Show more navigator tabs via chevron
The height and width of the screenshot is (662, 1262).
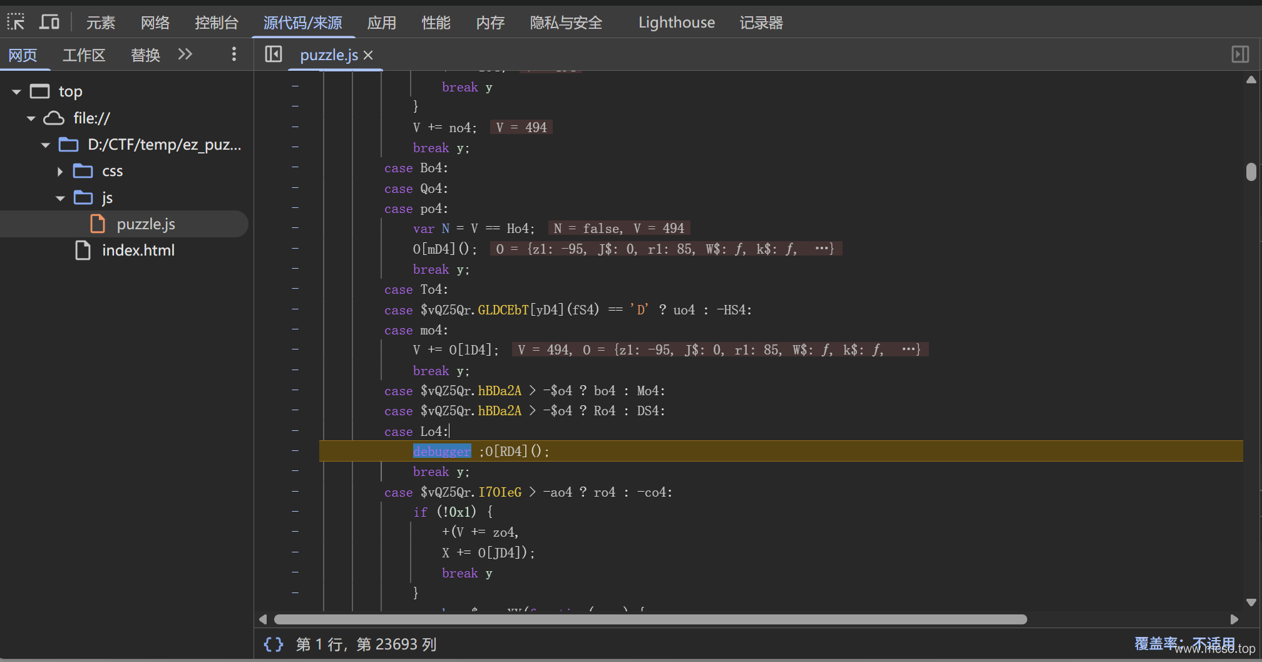(185, 54)
